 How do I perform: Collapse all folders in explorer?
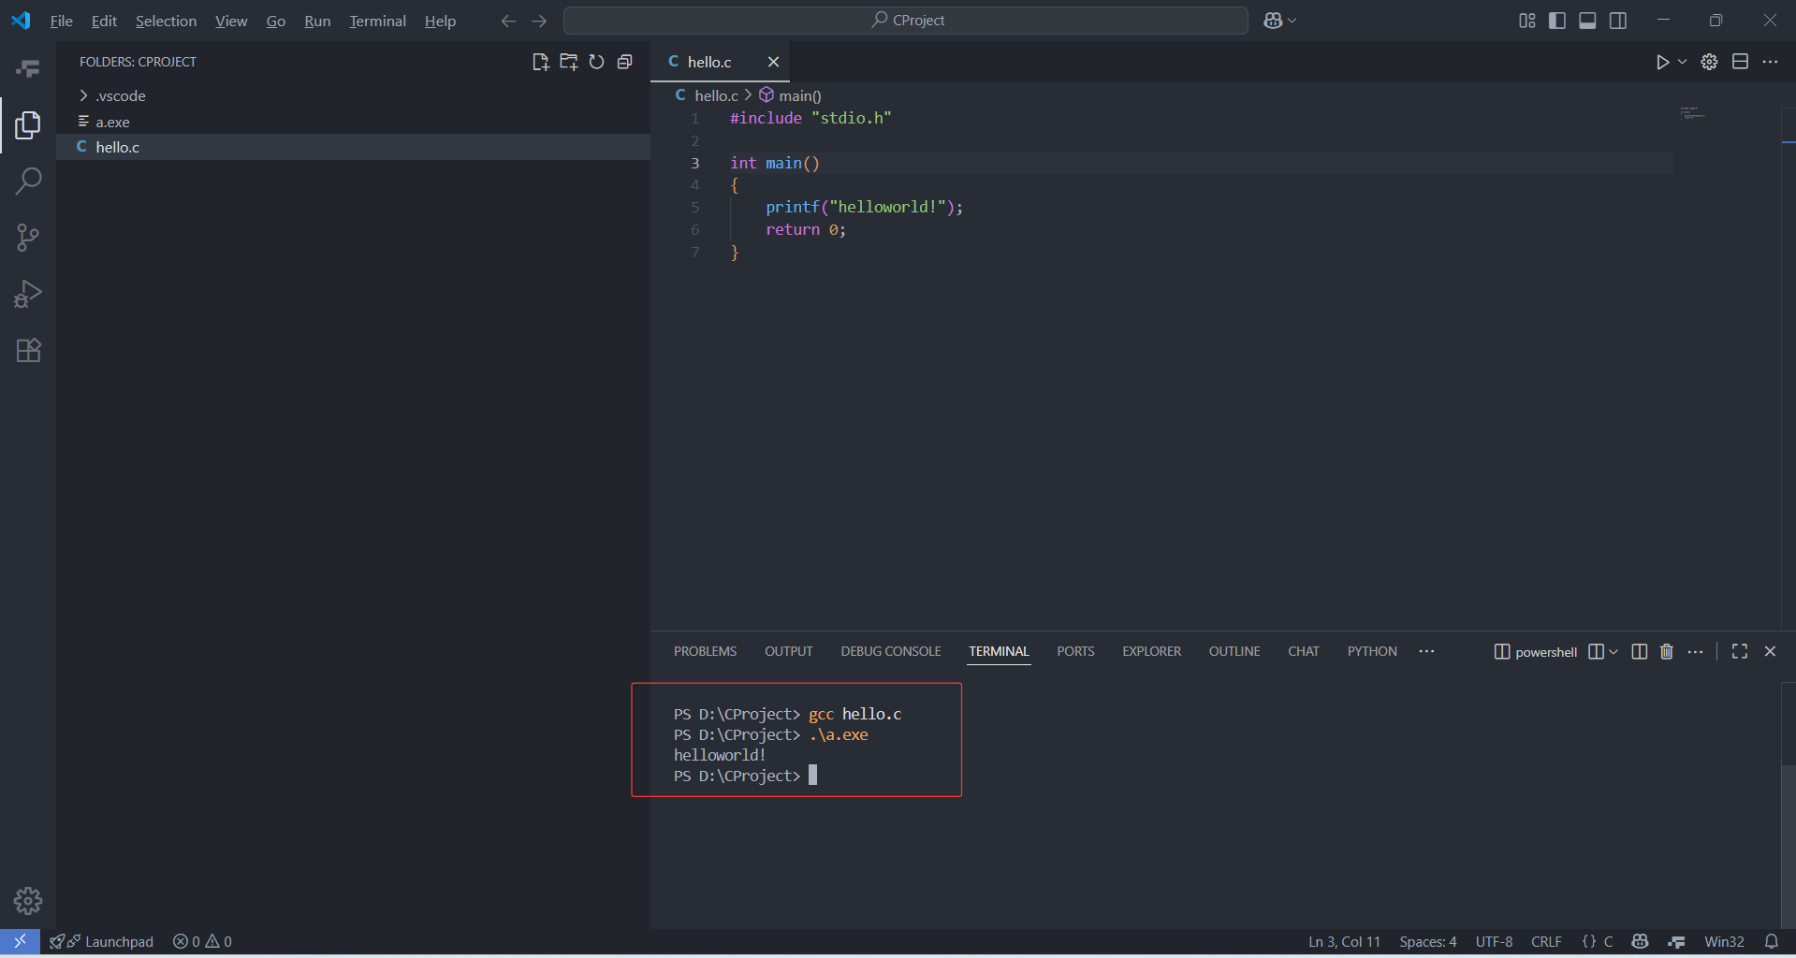625,62
